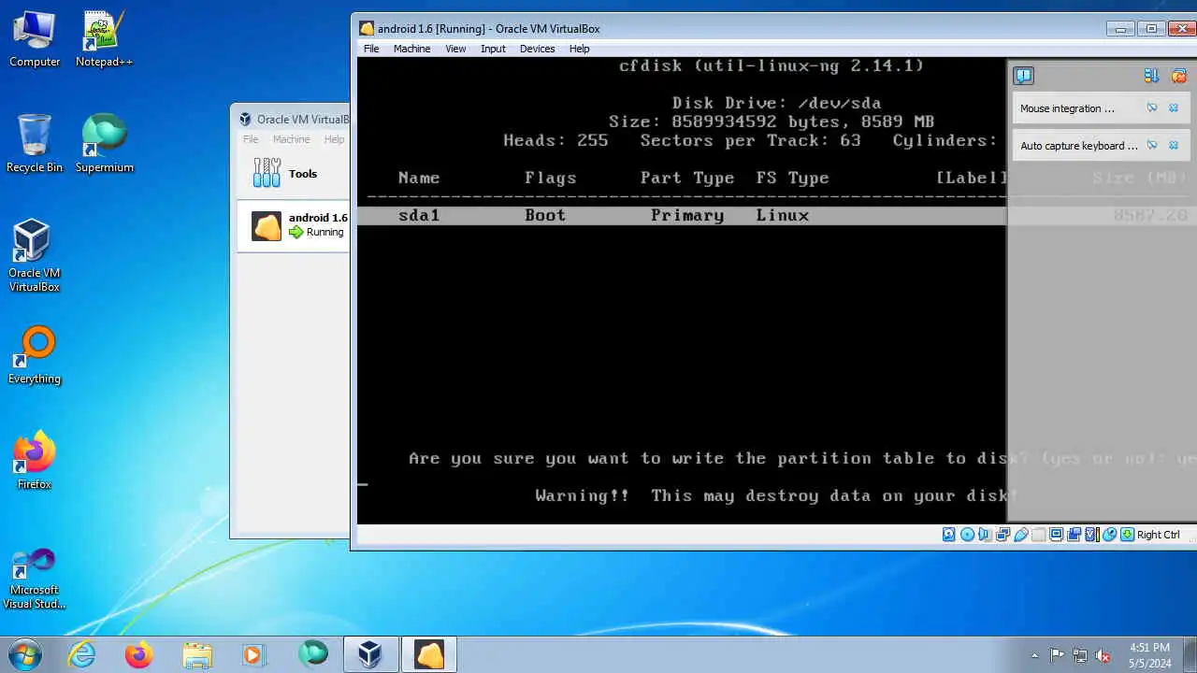The width and height of the screenshot is (1197, 673).
Task: Click the optical drive indicator in VM status bar
Action: pos(967,535)
